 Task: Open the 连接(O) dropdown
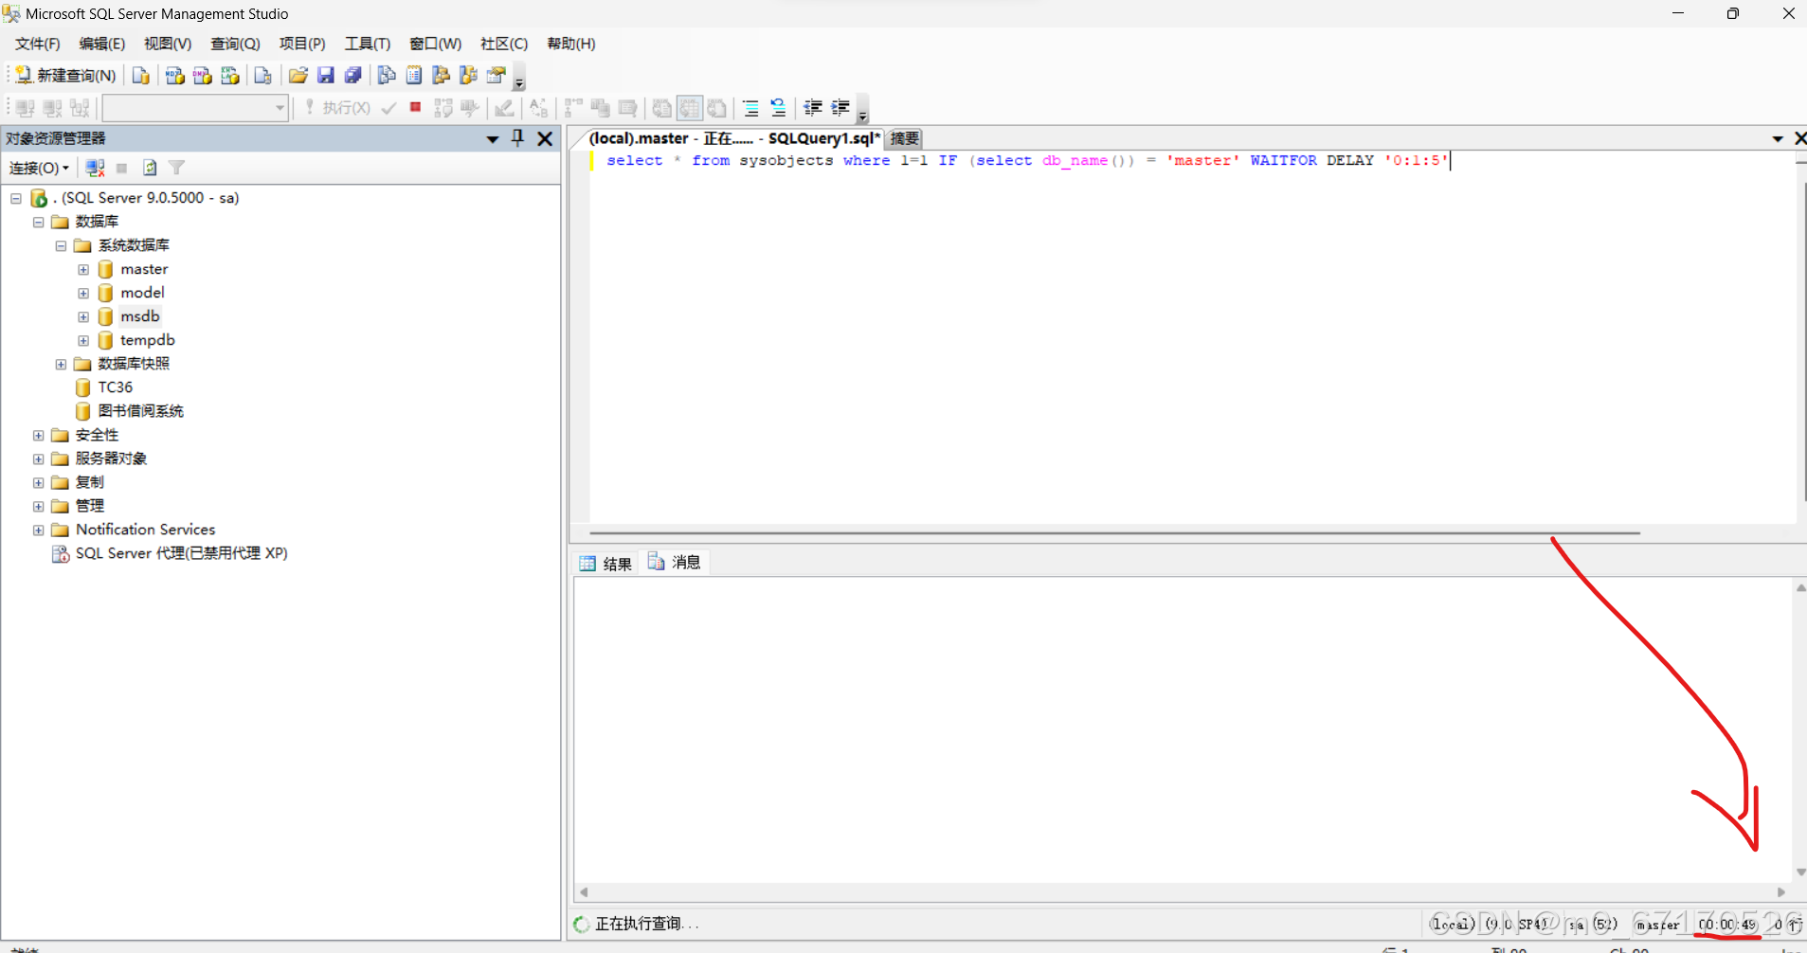pyautogui.click(x=39, y=168)
